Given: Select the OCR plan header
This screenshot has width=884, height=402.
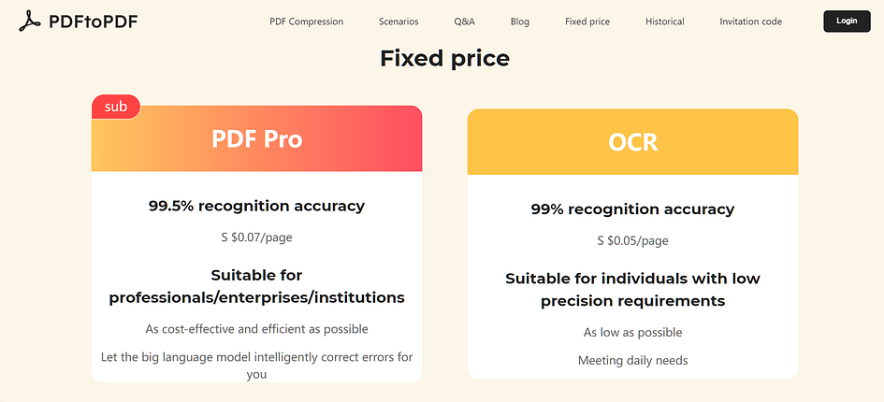Looking at the screenshot, I should [632, 142].
